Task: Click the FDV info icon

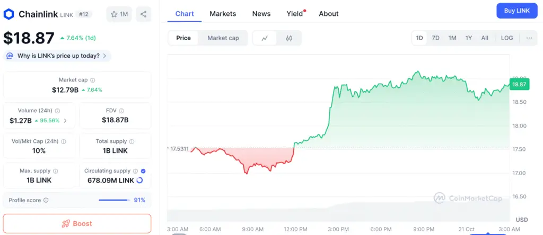Action: 121,111
